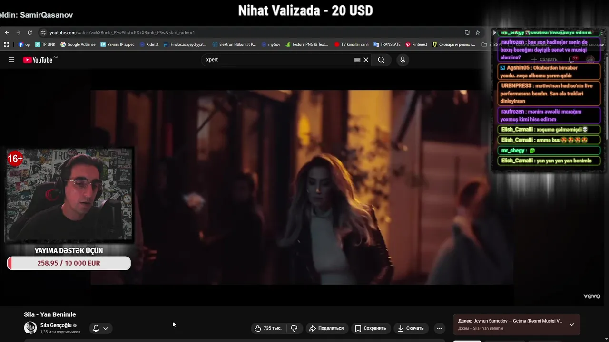Viewport: 609px width, 342px height.
Task: Click the YouTube search box containing 'xpert'
Action: tap(278, 60)
